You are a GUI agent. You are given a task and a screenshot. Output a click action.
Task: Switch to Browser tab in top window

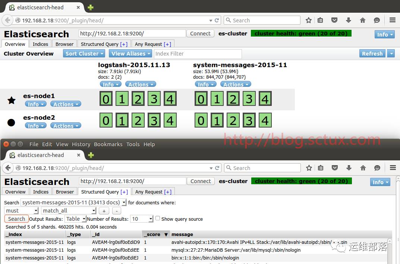pos(64,44)
